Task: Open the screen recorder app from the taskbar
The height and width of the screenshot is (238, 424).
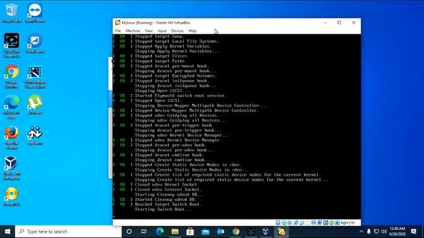Action: [251, 231]
